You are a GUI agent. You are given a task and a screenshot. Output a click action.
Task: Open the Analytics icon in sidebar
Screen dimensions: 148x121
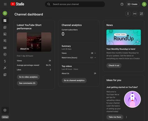click(5, 34)
